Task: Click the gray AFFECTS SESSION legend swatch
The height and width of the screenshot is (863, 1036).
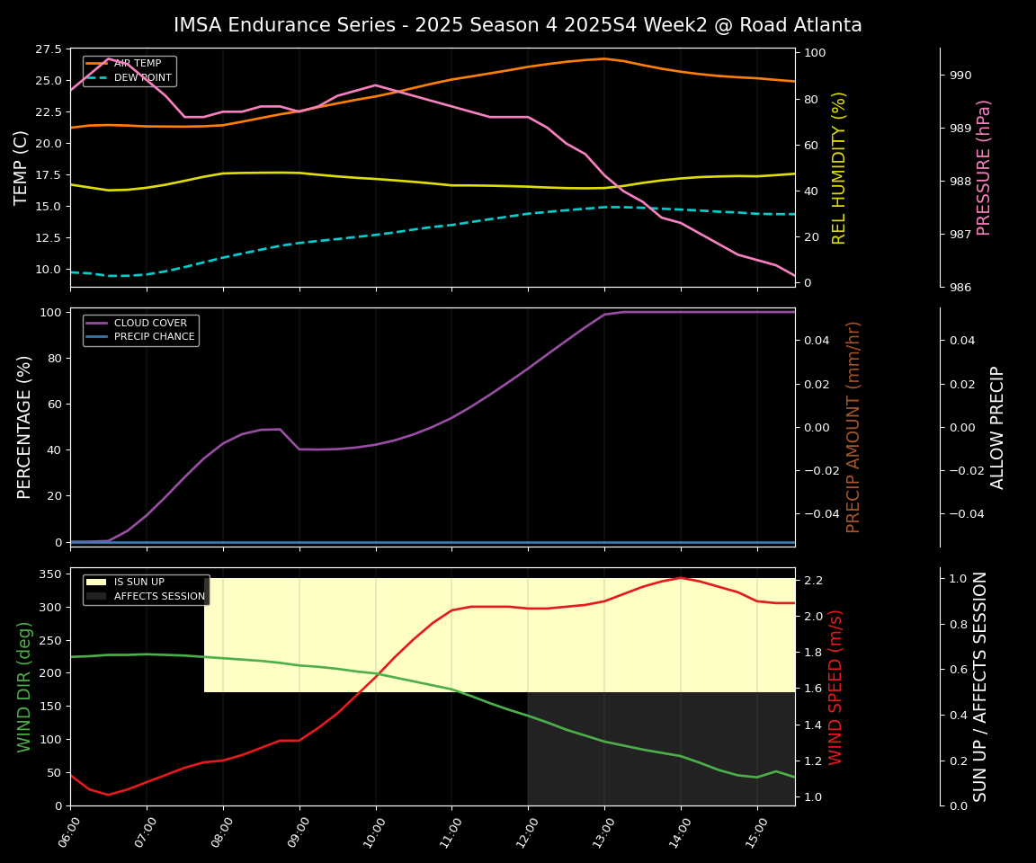Action: click(96, 596)
